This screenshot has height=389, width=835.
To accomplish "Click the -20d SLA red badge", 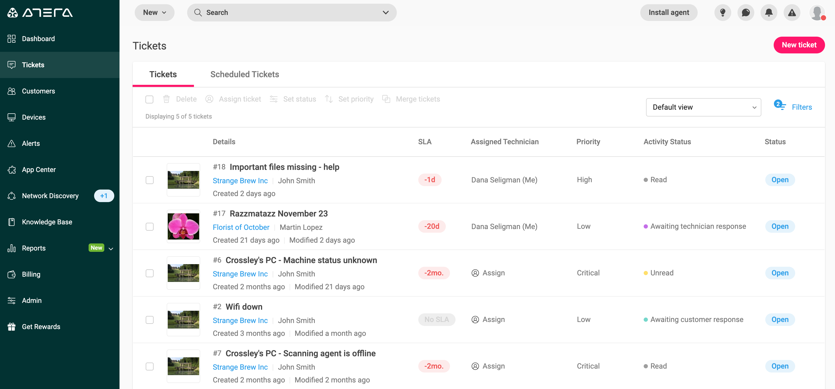I will tap(432, 226).
